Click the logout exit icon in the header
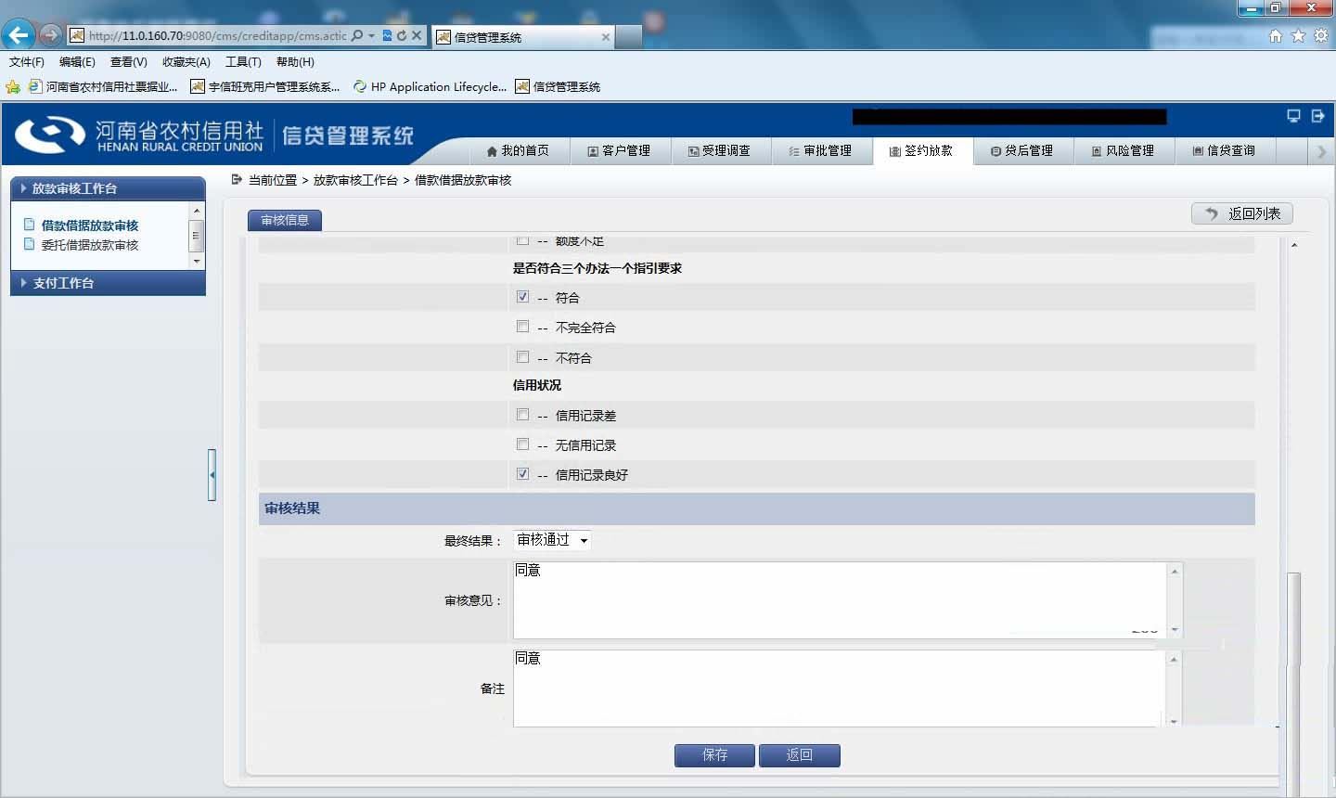The height and width of the screenshot is (798, 1336). click(x=1317, y=116)
